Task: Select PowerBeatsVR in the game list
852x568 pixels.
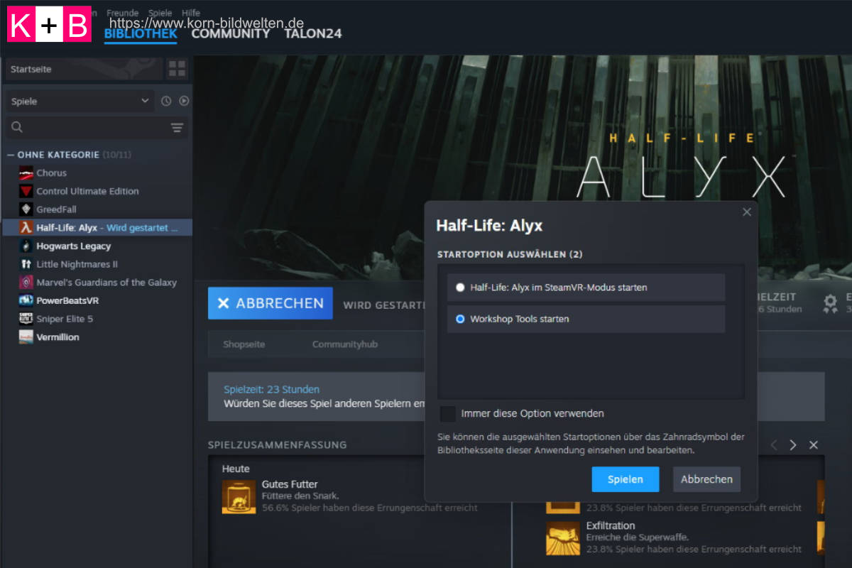Action: coord(67,300)
